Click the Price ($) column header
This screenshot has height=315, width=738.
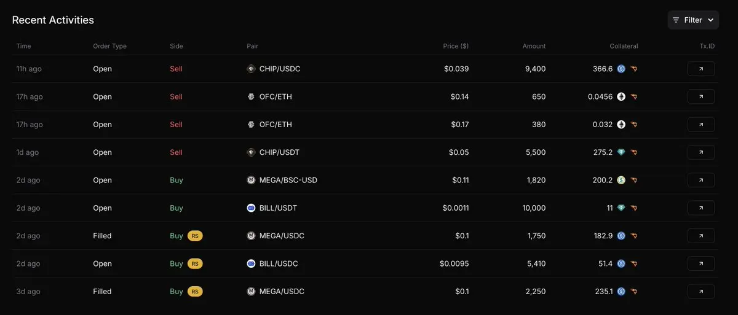coord(456,46)
